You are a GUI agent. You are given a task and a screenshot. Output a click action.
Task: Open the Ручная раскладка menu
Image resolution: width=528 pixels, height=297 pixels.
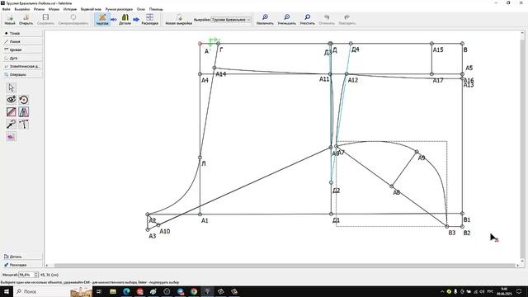119,9
